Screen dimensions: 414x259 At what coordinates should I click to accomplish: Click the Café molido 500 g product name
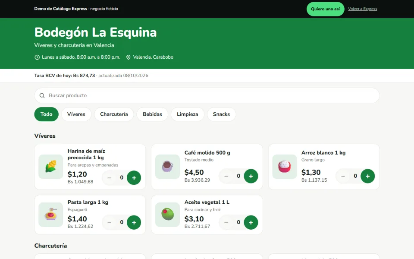click(207, 153)
